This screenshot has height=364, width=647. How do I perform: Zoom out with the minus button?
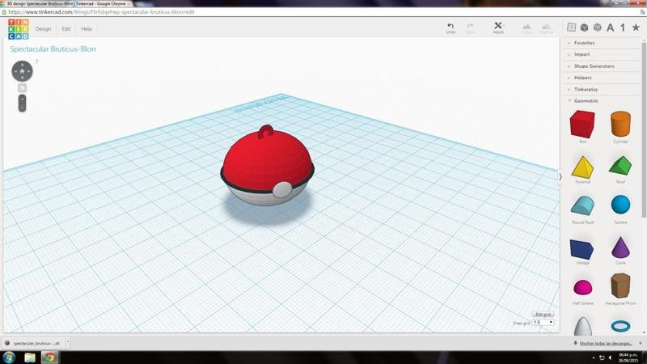22,108
